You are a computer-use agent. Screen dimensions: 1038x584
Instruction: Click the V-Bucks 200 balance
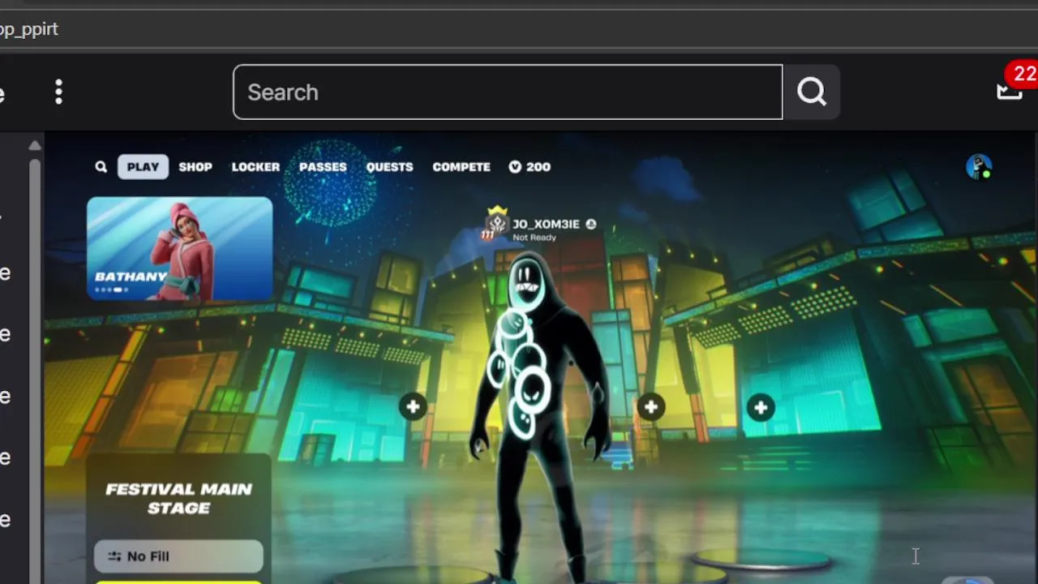click(530, 167)
